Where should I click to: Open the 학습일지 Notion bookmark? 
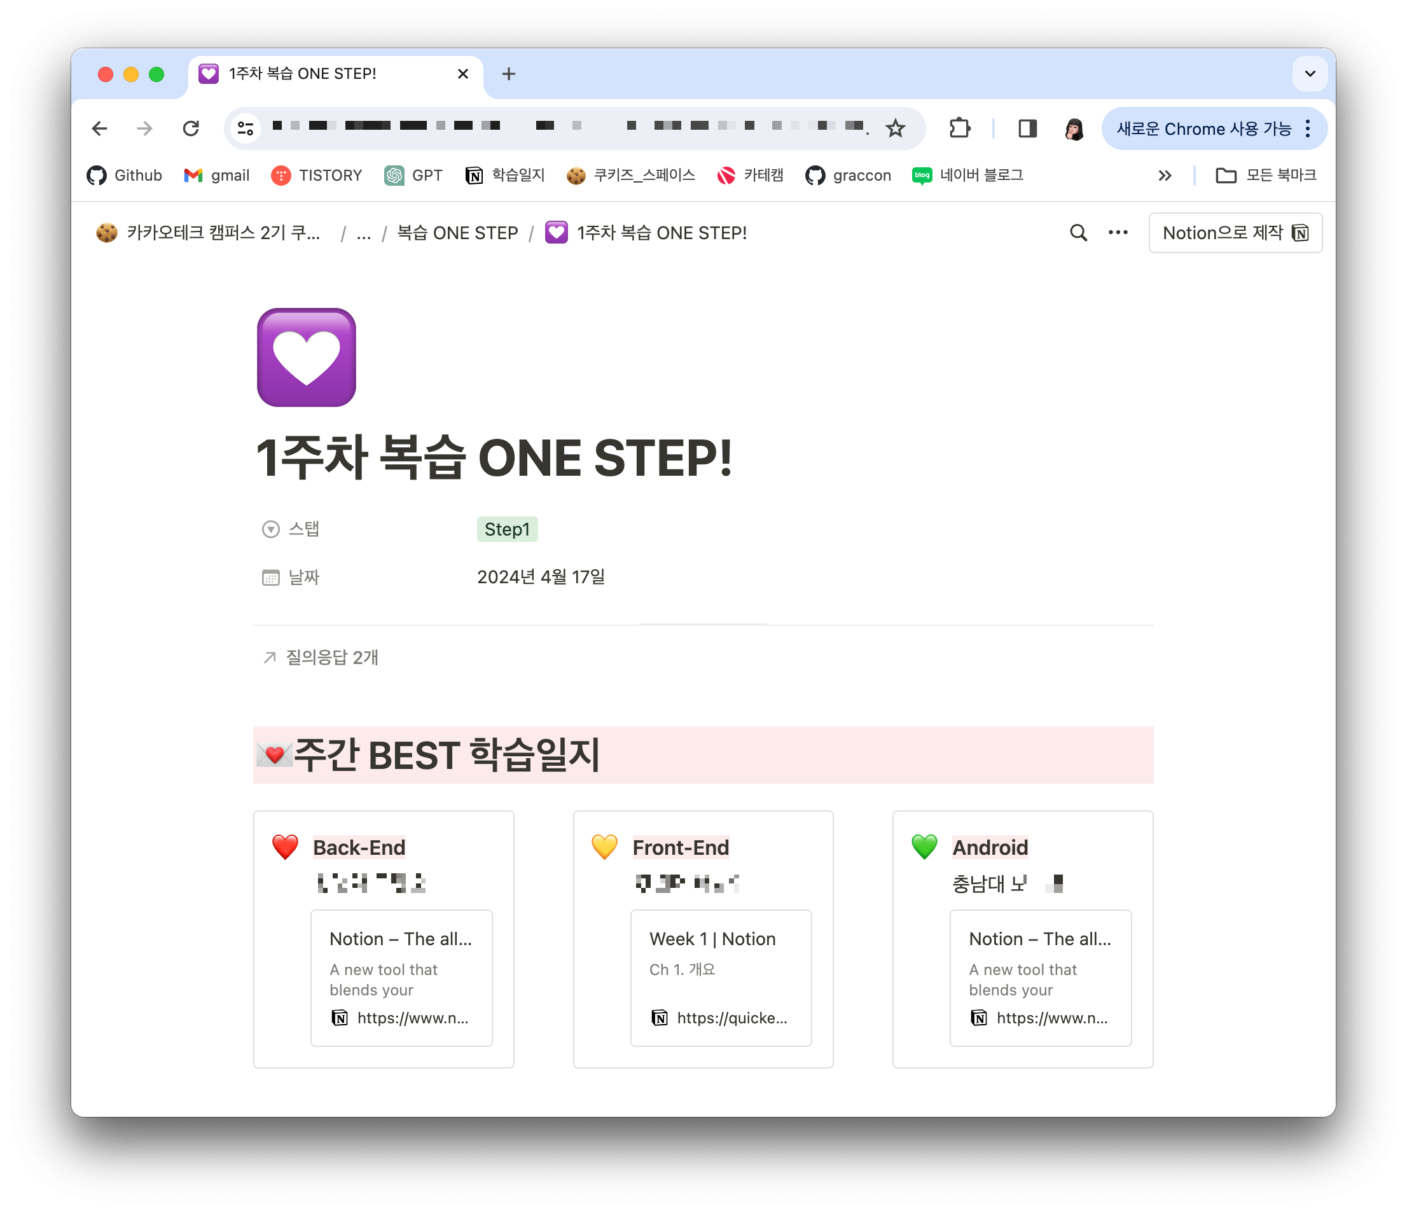[504, 176]
